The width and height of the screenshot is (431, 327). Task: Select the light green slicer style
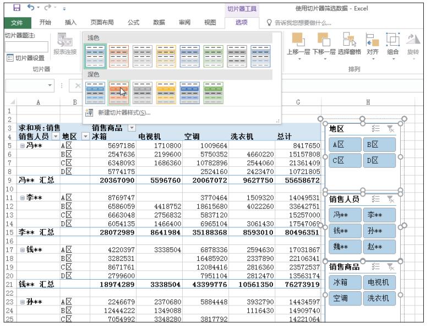coord(214,56)
